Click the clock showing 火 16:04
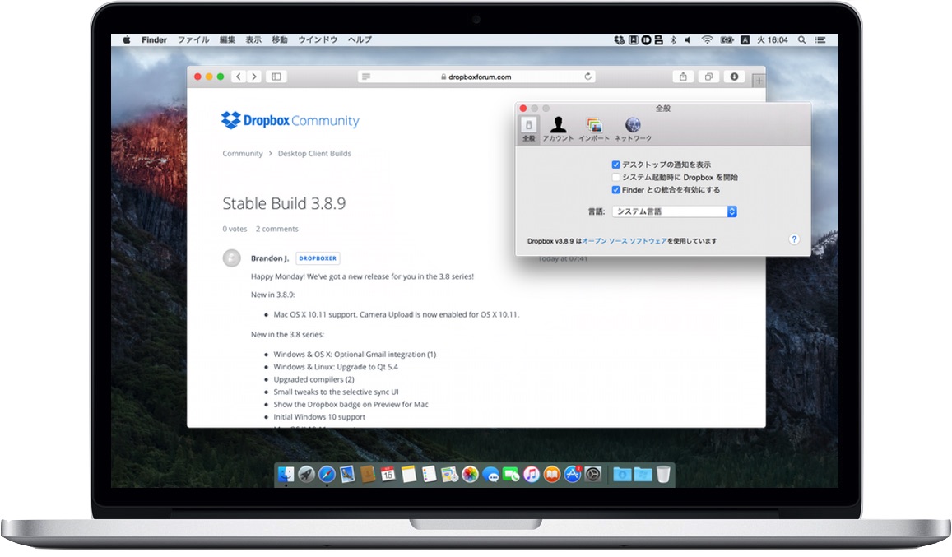Image resolution: width=952 pixels, height=557 pixels. coord(773,40)
